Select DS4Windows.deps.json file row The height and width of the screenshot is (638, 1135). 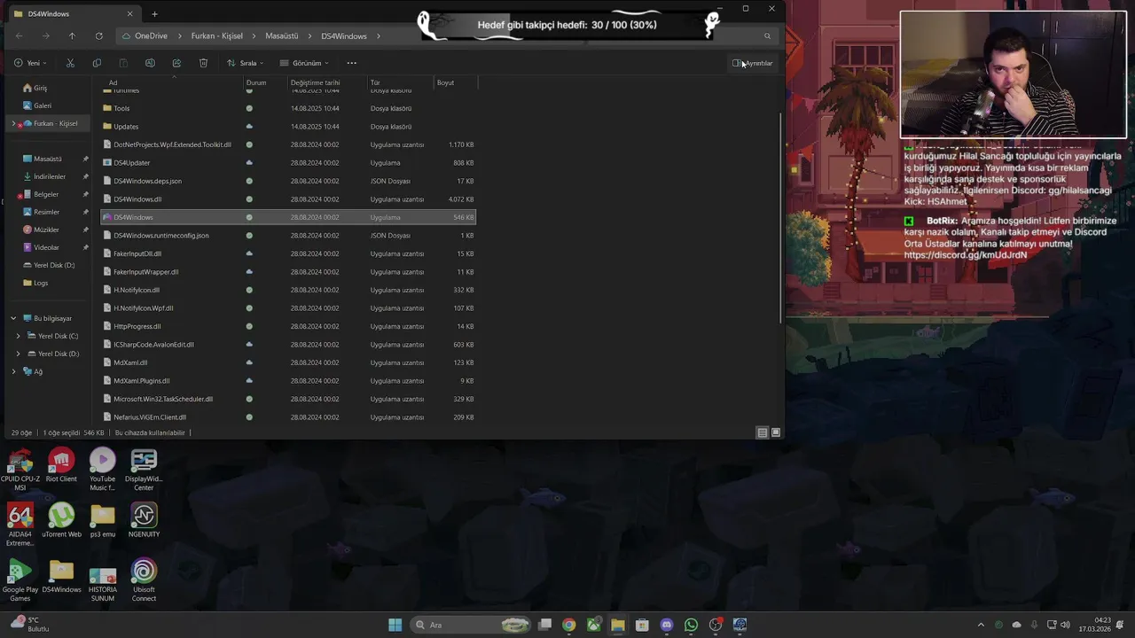pos(288,181)
